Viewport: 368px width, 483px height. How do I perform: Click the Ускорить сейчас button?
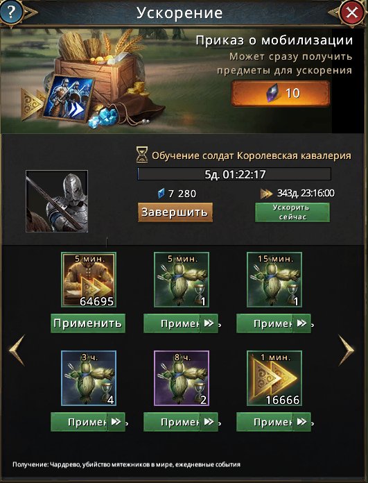(x=292, y=212)
